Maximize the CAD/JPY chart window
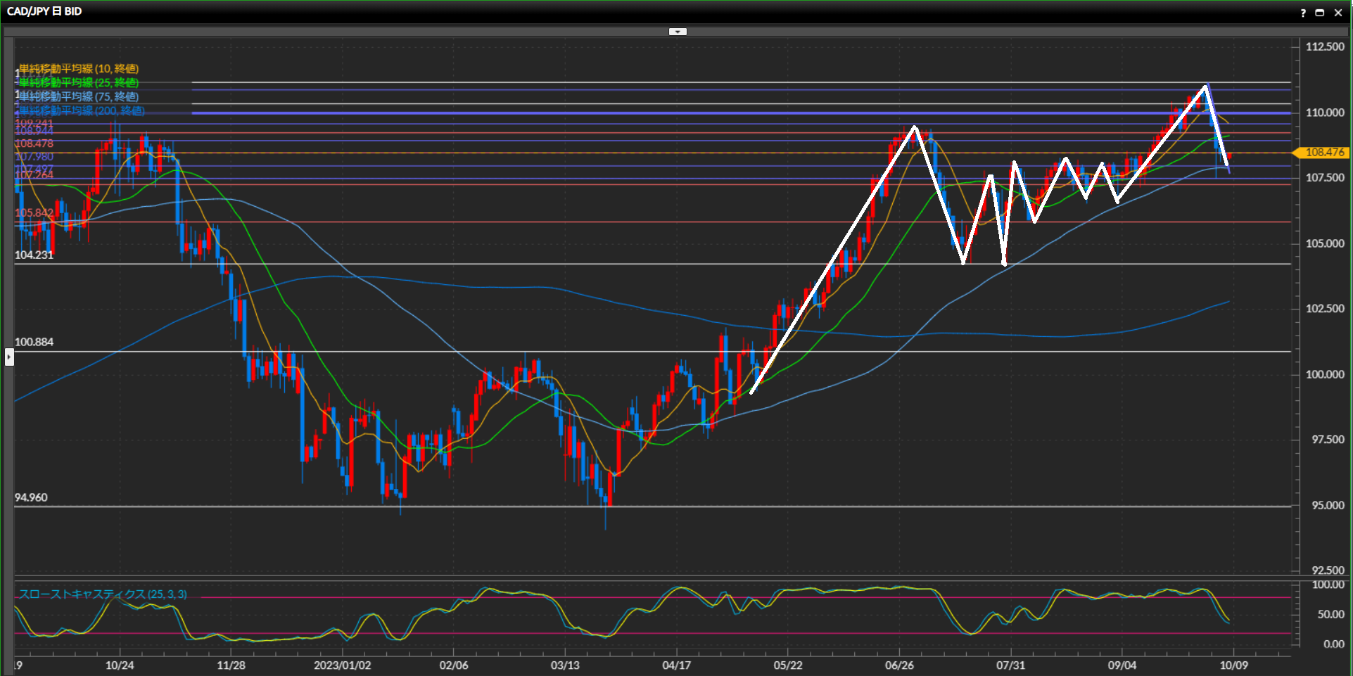 (x=1320, y=13)
